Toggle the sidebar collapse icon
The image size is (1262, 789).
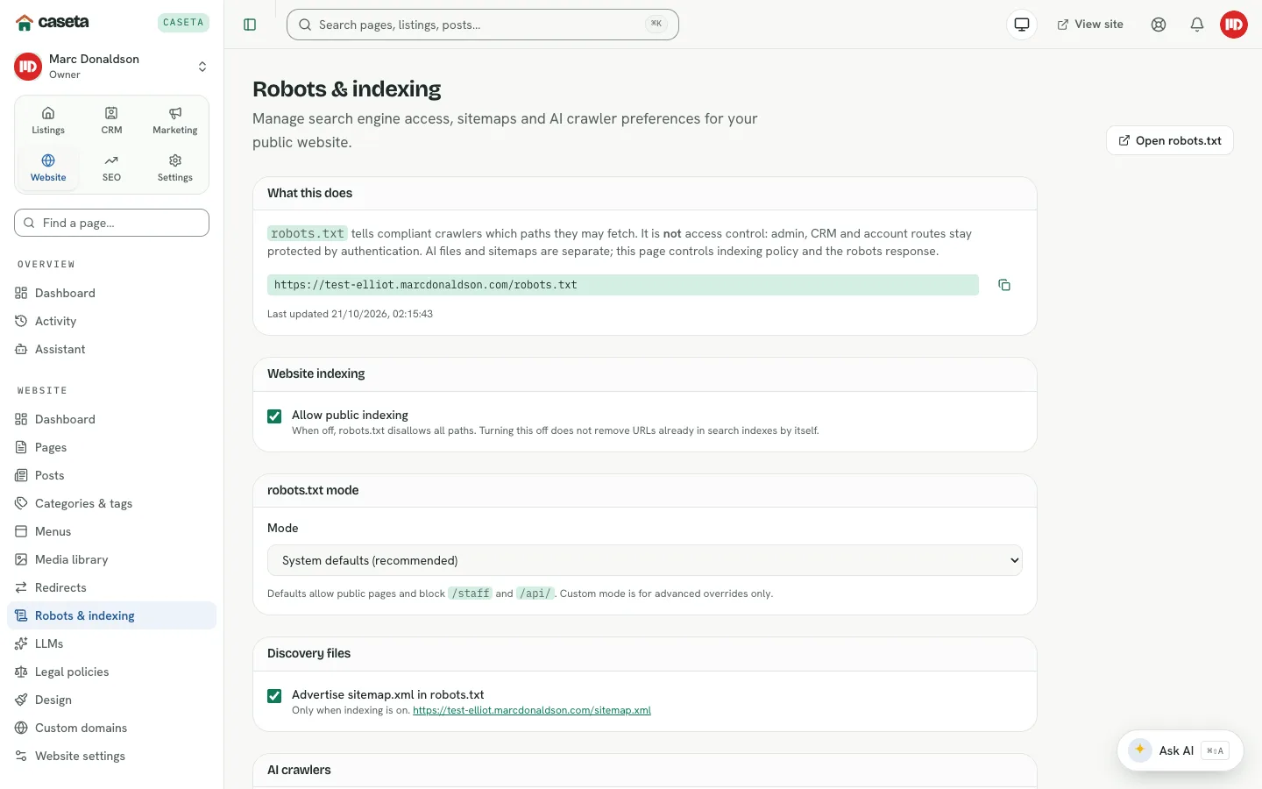tap(250, 25)
